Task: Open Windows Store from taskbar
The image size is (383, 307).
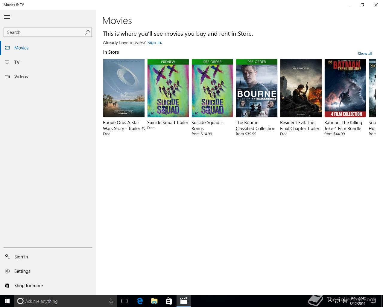Action: point(169,301)
